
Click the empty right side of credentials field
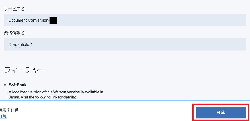point(139,45)
